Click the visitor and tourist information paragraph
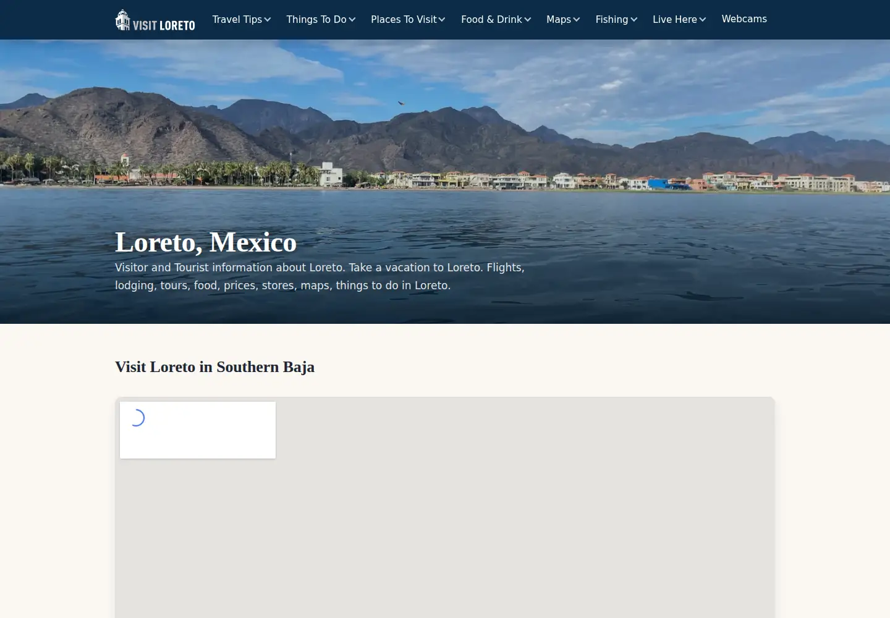The image size is (890, 618). click(x=320, y=276)
